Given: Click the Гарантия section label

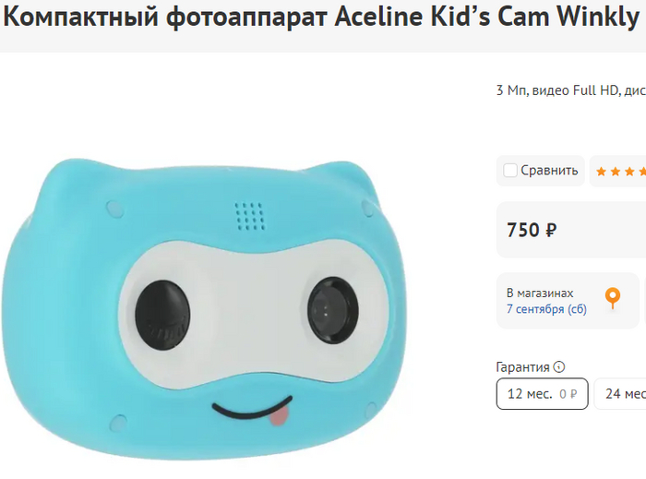Looking at the screenshot, I should point(523,367).
